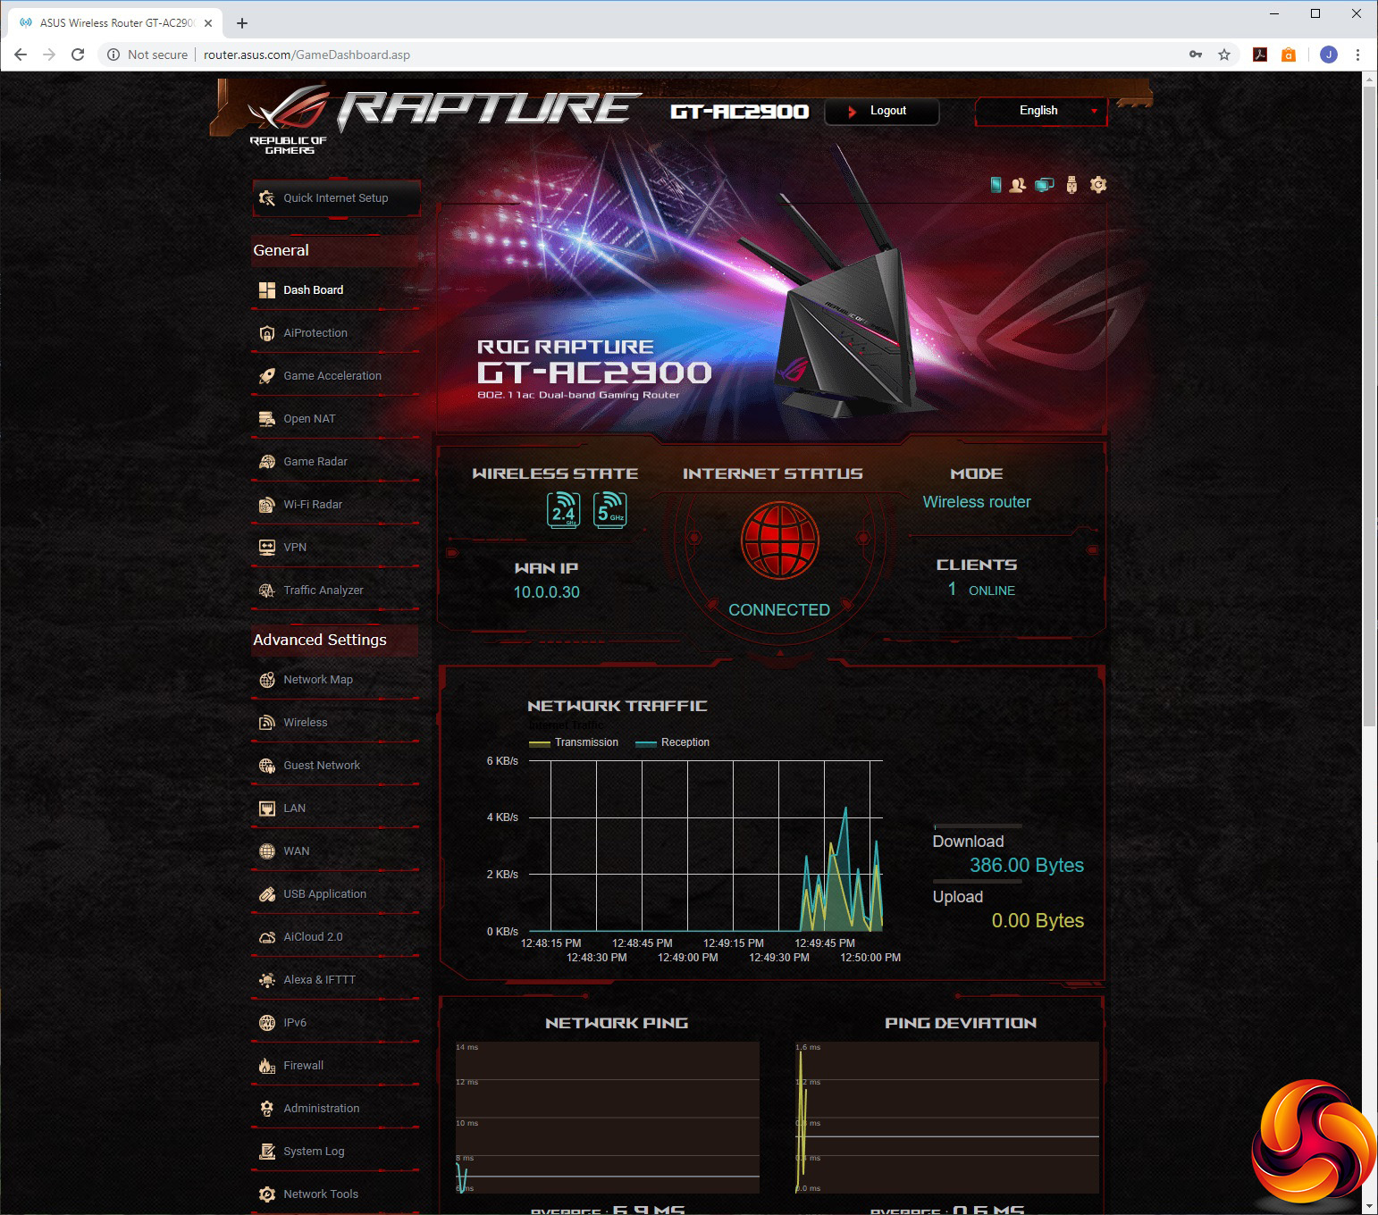Open the English language dropdown
Screen dimensions: 1378x1215
tap(1041, 111)
